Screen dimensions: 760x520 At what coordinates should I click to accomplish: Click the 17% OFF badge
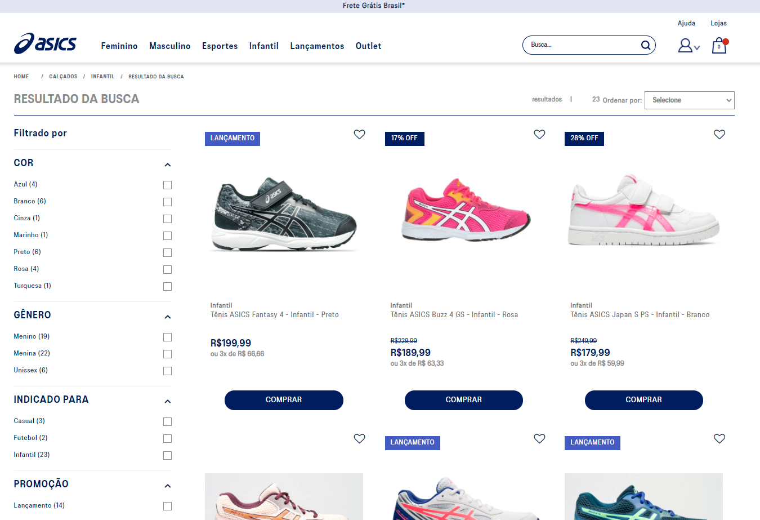click(x=404, y=139)
